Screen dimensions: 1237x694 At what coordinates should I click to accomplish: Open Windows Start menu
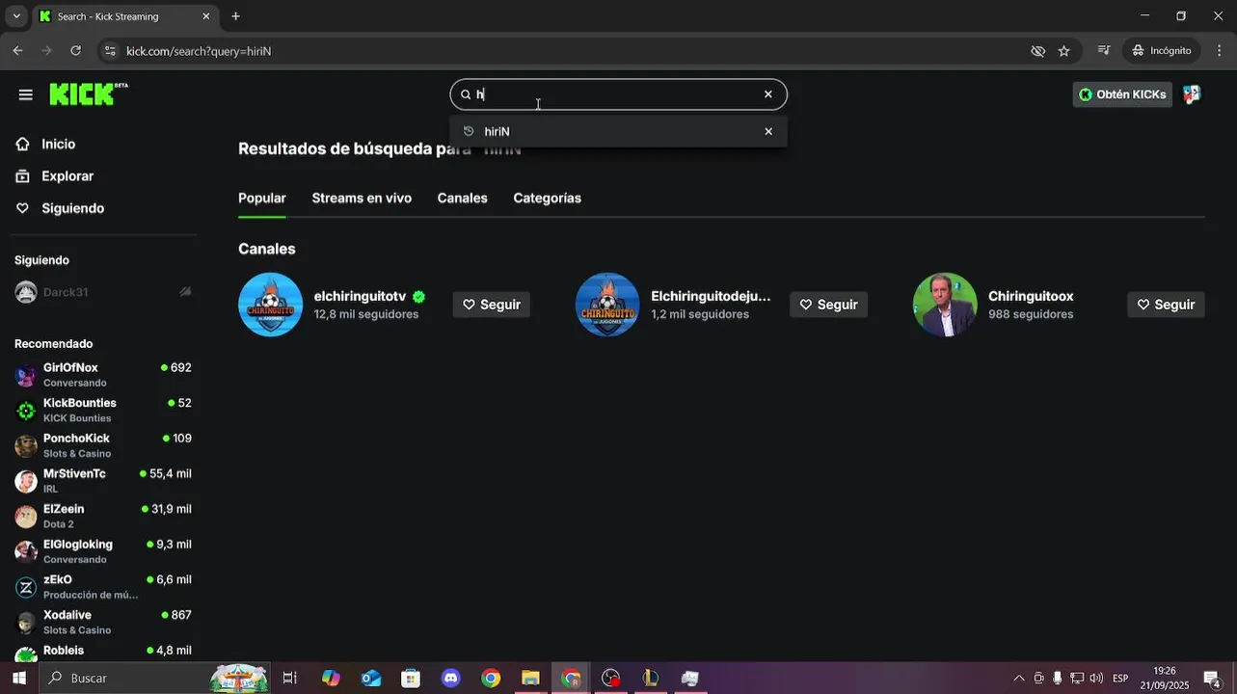(19, 679)
